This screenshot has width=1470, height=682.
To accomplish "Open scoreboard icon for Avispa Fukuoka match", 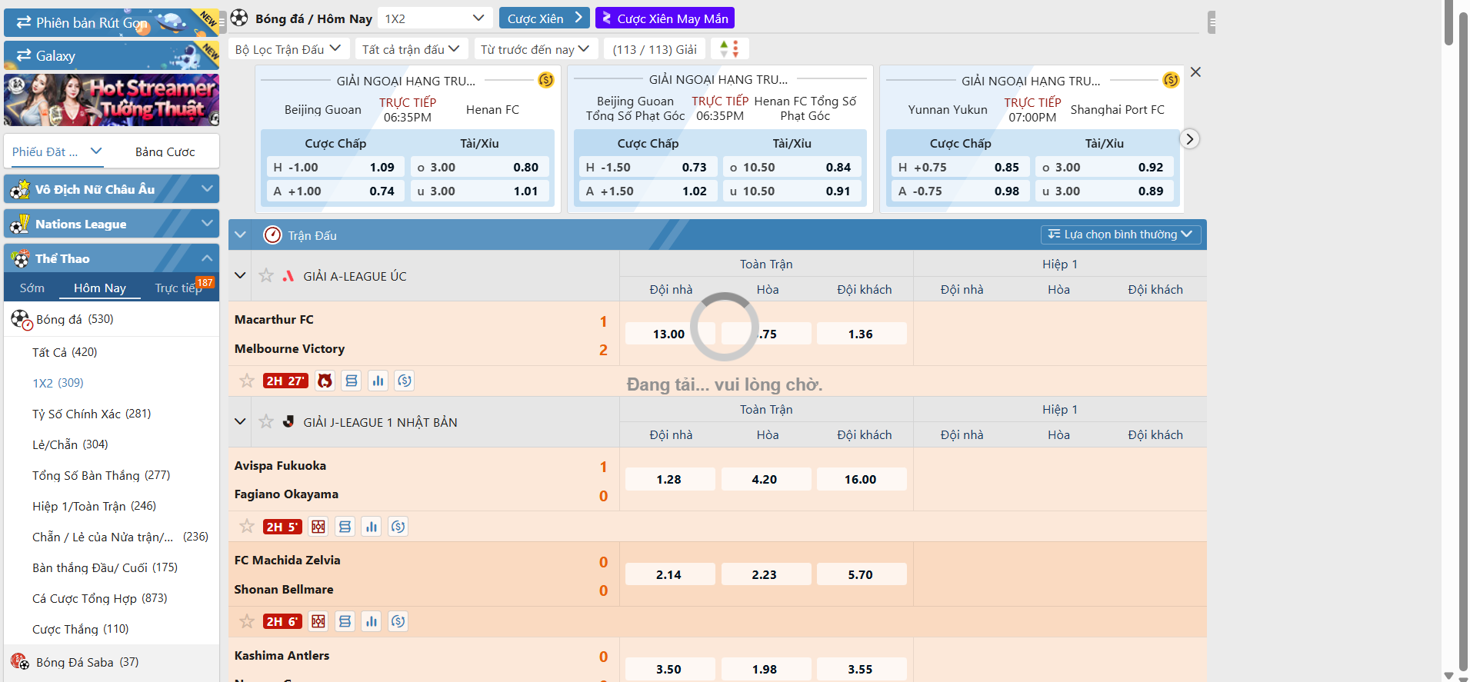I will (345, 527).
